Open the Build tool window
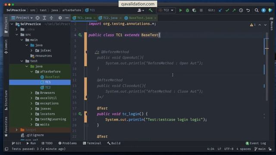 114,143
